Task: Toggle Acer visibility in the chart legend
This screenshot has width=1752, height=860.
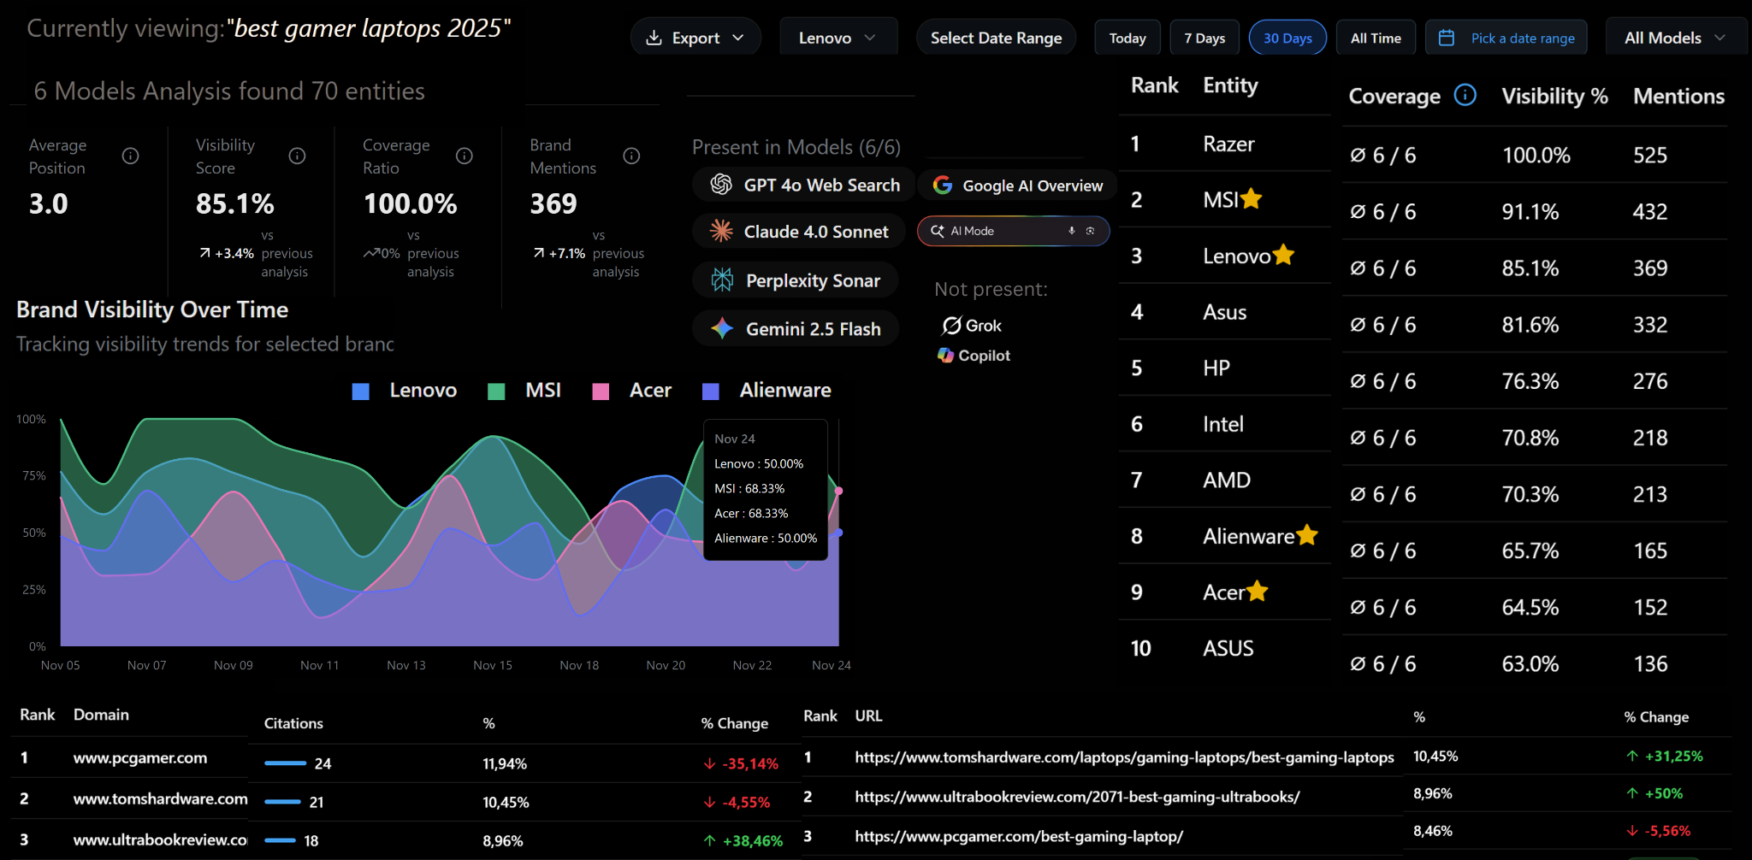Action: (633, 390)
